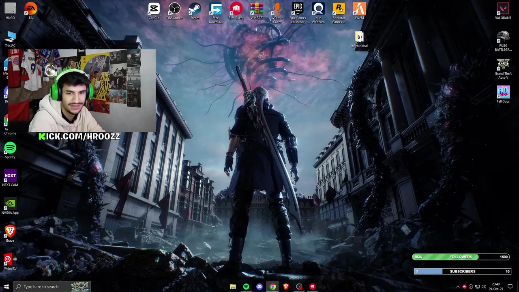
Task: Open the Fall Guys desktop shortcut
Action: [x=503, y=94]
